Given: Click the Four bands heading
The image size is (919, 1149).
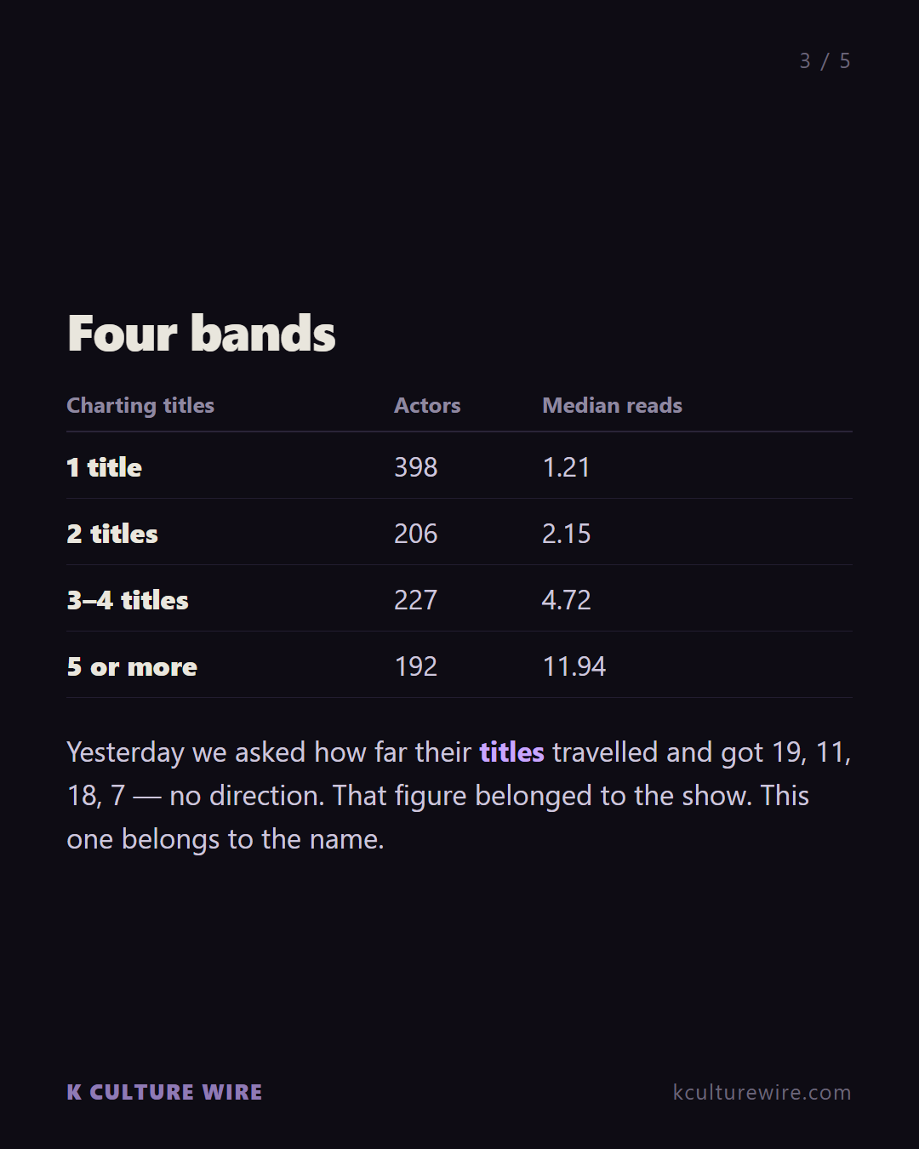Looking at the screenshot, I should click(202, 333).
